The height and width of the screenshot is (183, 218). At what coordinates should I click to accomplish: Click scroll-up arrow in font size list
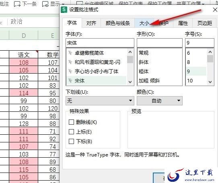[210, 52]
